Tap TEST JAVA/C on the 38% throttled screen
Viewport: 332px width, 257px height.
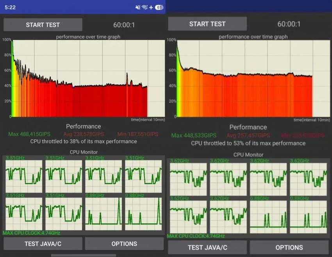(x=43, y=244)
